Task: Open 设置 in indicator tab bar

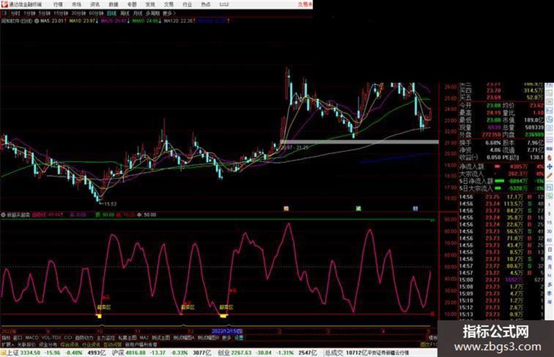Action: pyautogui.click(x=239, y=338)
